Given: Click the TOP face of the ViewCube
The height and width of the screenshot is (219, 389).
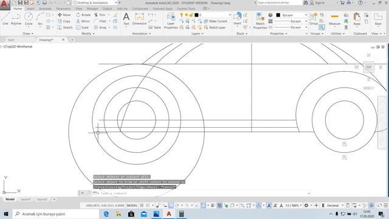Looking at the screenshot, I should pyautogui.click(x=369, y=67).
